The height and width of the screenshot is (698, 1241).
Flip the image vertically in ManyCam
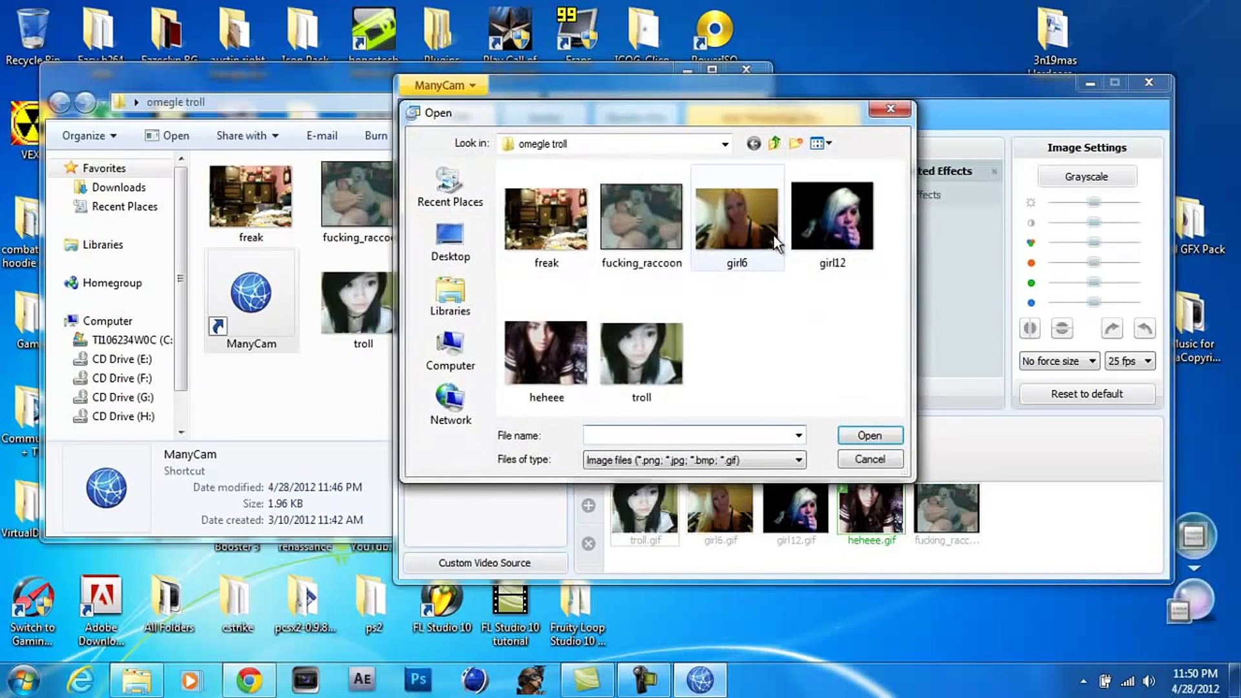(1061, 328)
